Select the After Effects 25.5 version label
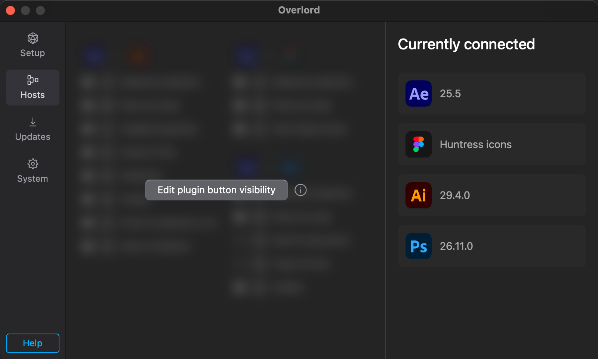Screen dimensions: 598x359 (450, 93)
